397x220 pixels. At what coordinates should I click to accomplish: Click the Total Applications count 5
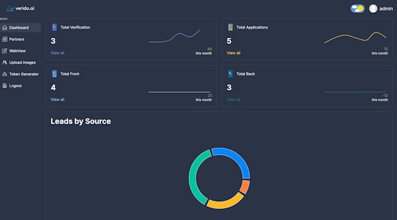pos(229,41)
